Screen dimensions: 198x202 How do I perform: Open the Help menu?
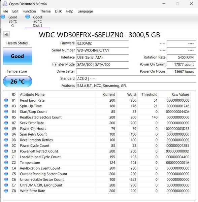click(x=70, y=11)
